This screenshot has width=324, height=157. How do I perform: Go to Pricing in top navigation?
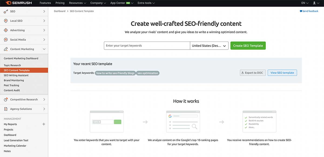pos(60,3)
